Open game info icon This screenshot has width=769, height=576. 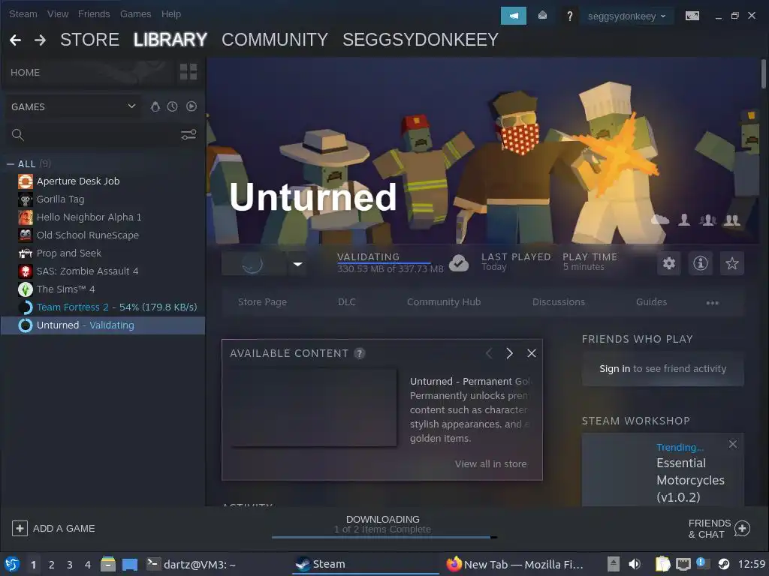(x=701, y=263)
